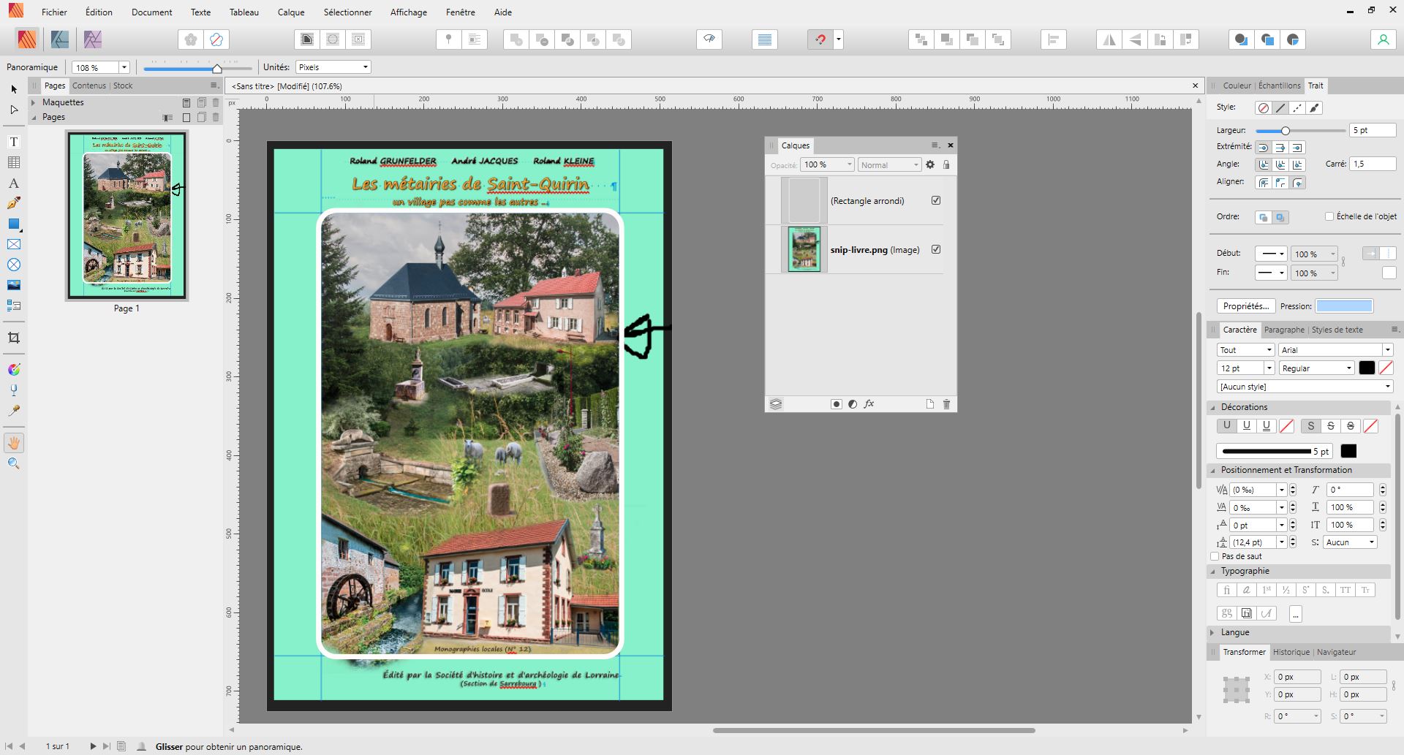This screenshot has height=755, width=1404.
Task: Click the Propriétés... button
Action: 1246,306
